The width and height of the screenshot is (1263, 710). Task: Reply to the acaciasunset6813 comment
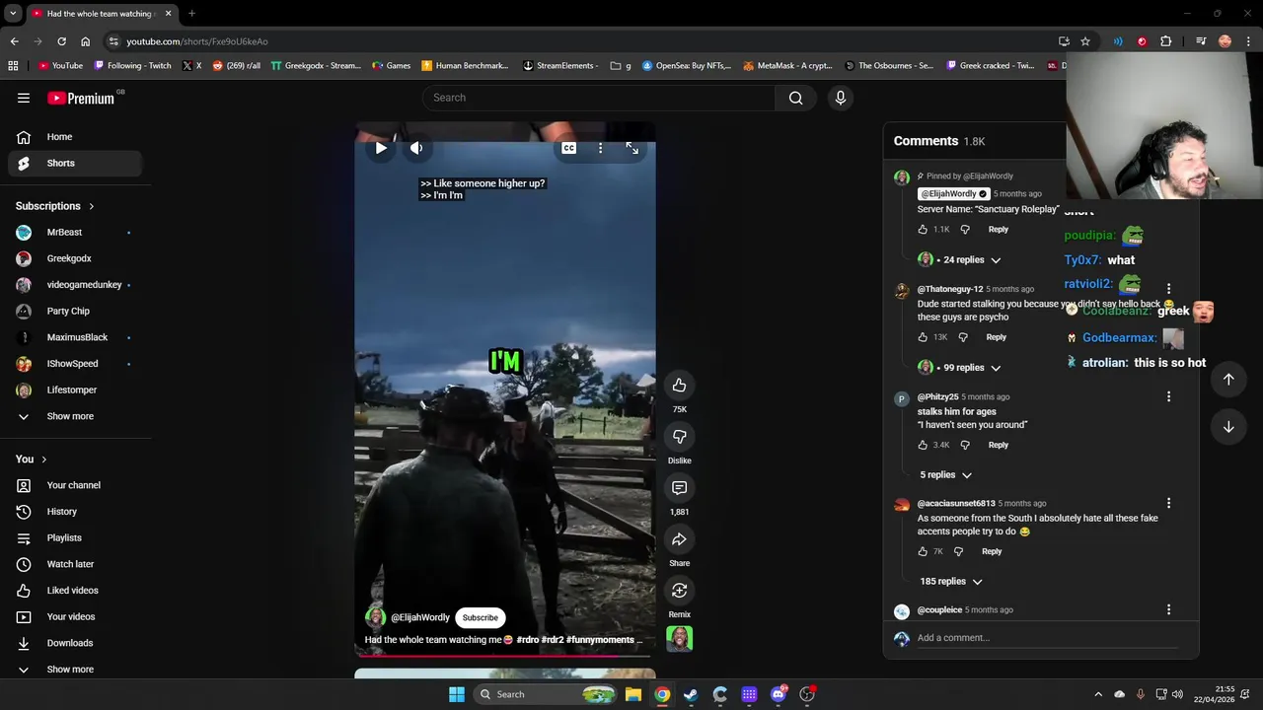pyautogui.click(x=992, y=552)
